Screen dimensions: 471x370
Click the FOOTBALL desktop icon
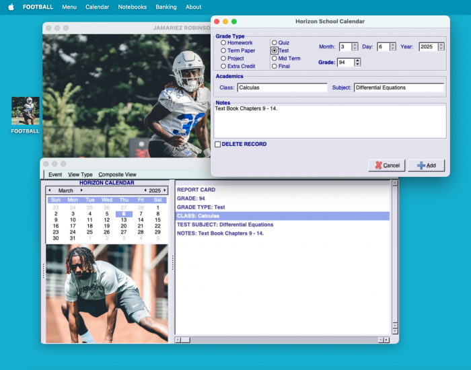26,111
